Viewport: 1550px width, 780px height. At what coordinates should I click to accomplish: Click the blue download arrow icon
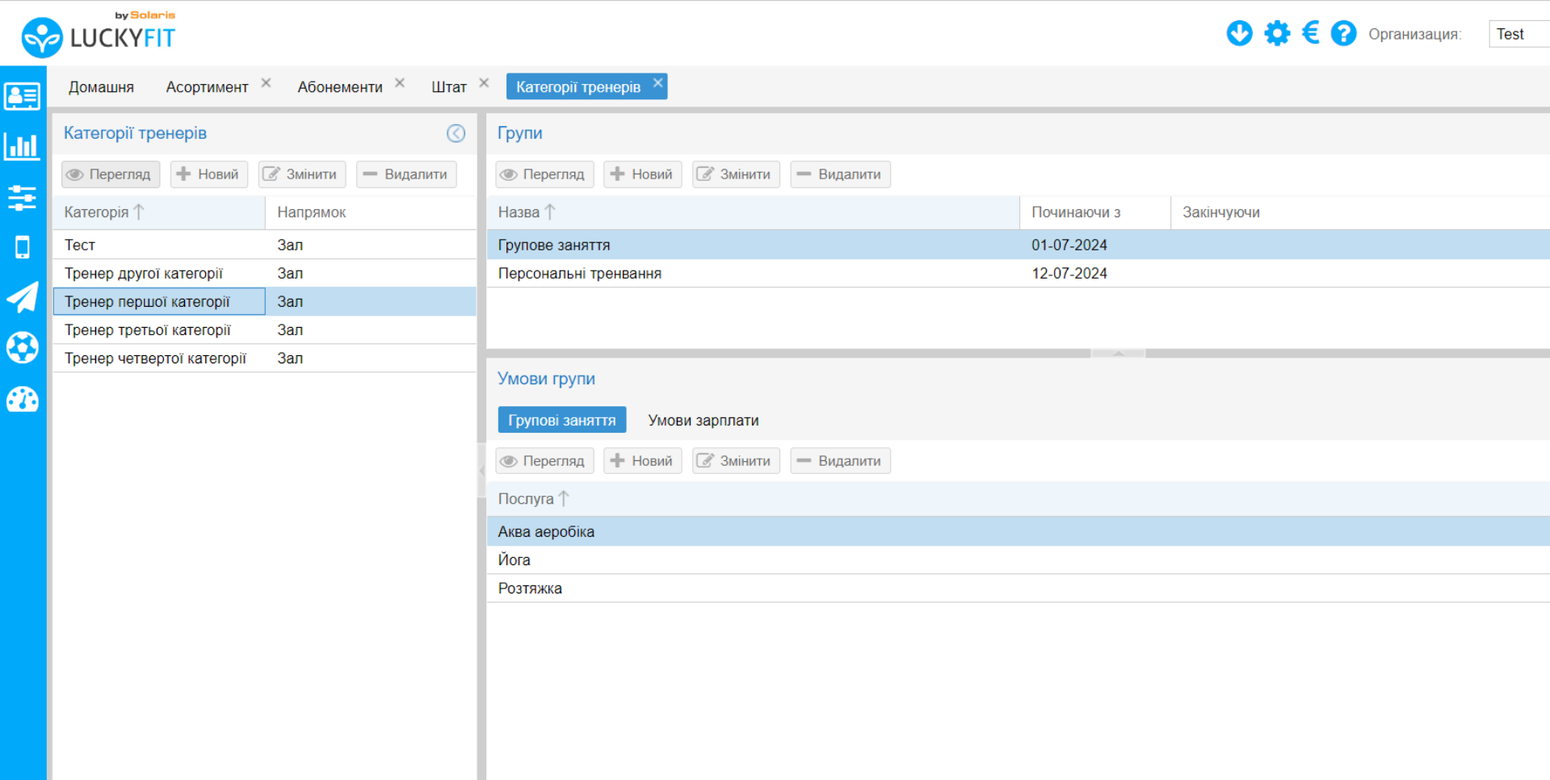point(1239,33)
